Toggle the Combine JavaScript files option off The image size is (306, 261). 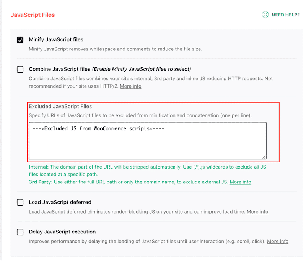coord(20,69)
